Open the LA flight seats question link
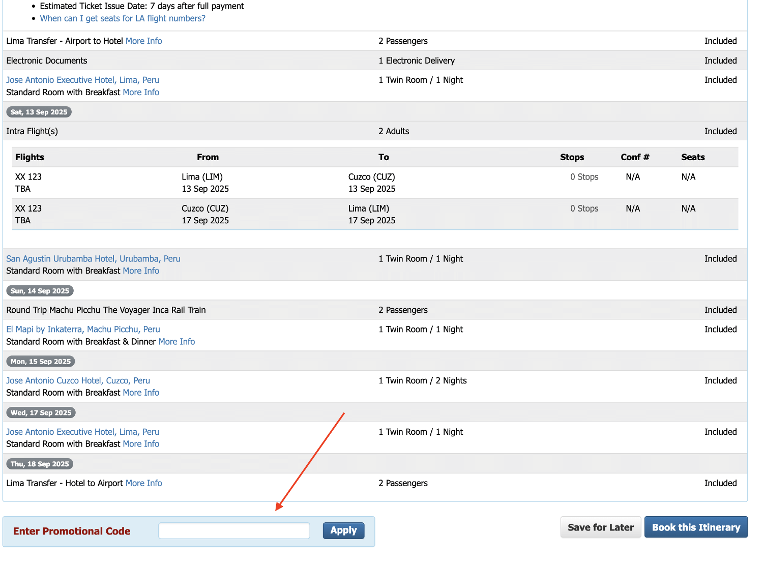The width and height of the screenshot is (763, 564). pos(123,18)
